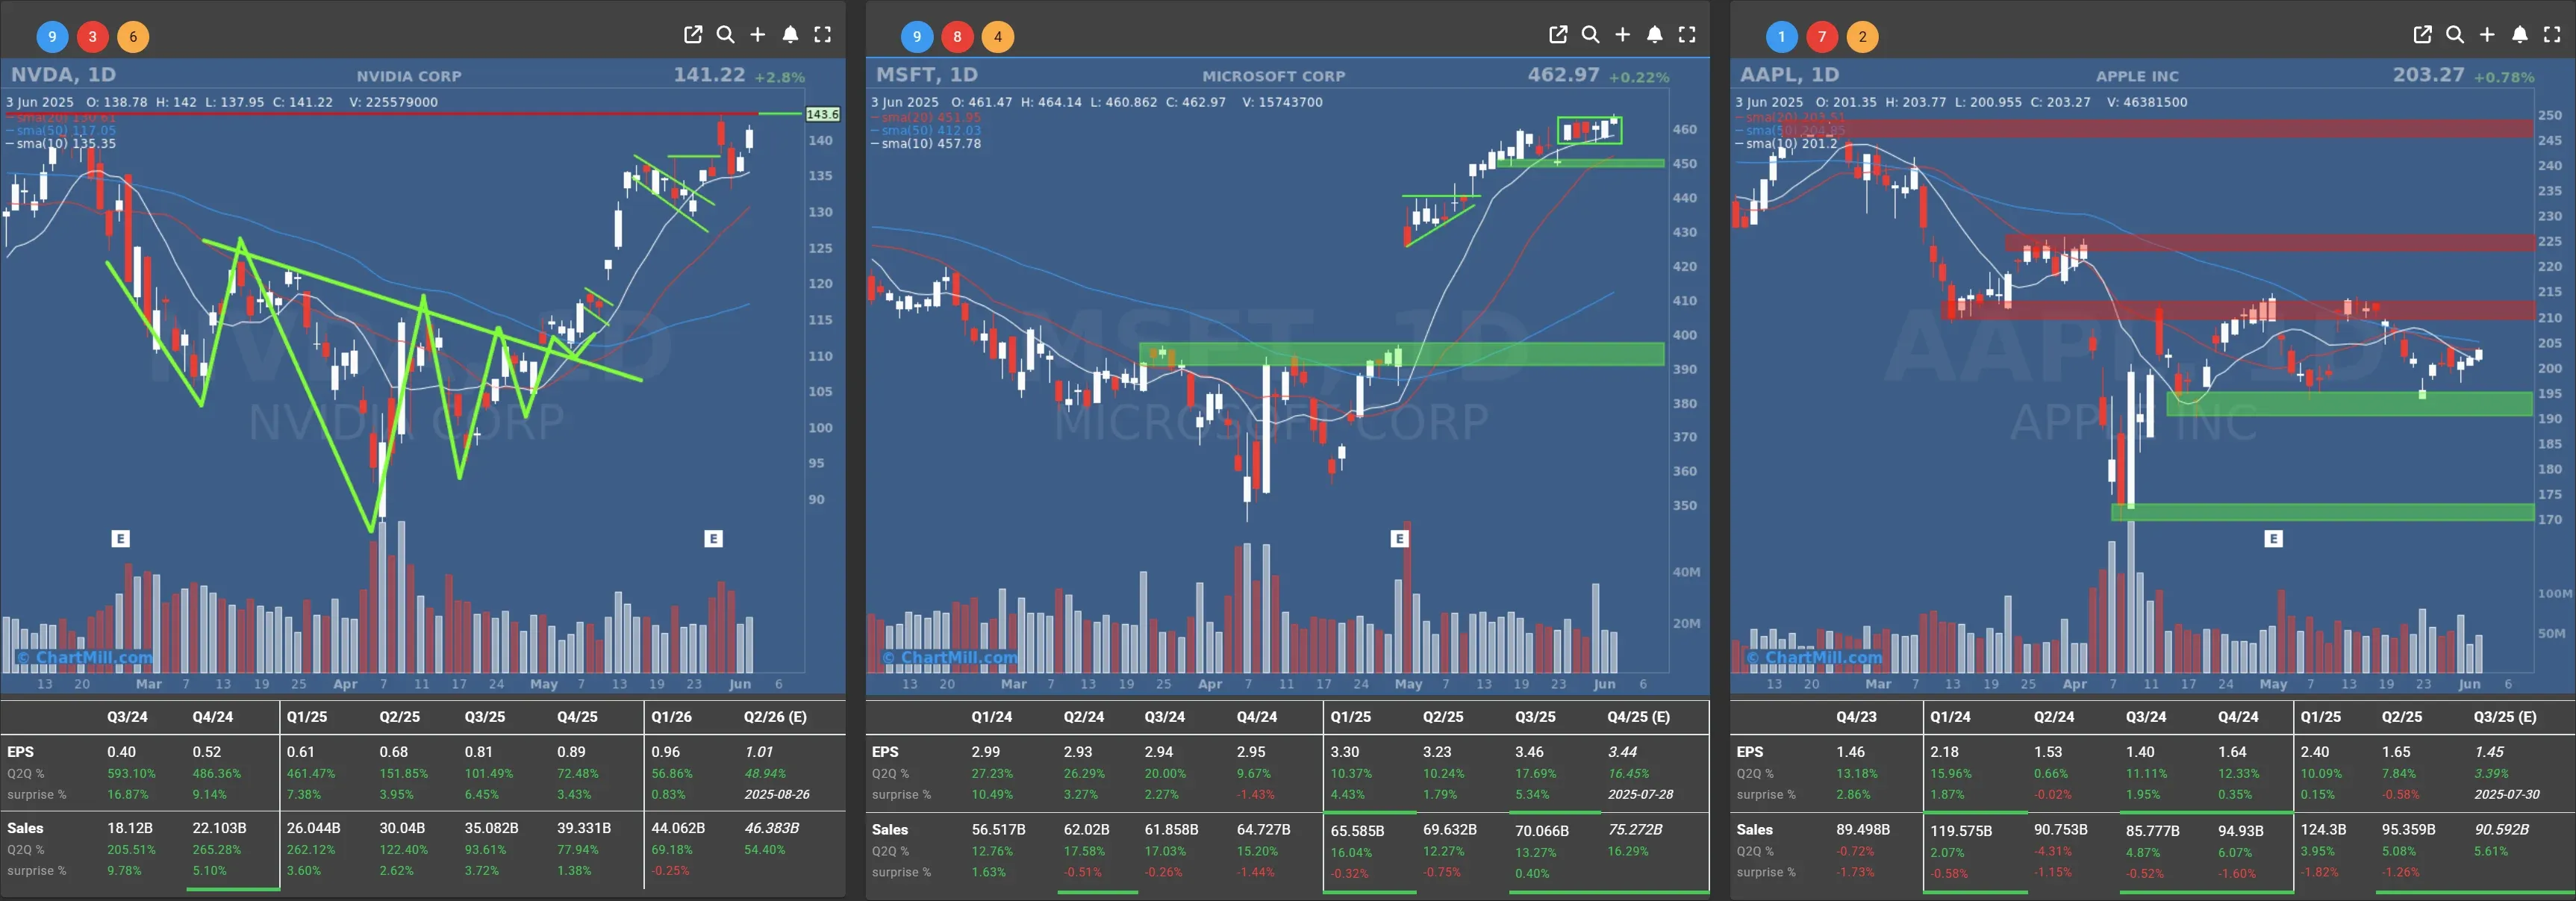Viewport: 2576px width, 901px height.
Task: Click MSFT blue rating badge 9
Action: point(917,37)
